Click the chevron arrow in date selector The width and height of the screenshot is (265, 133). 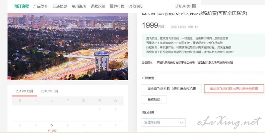point(181,122)
